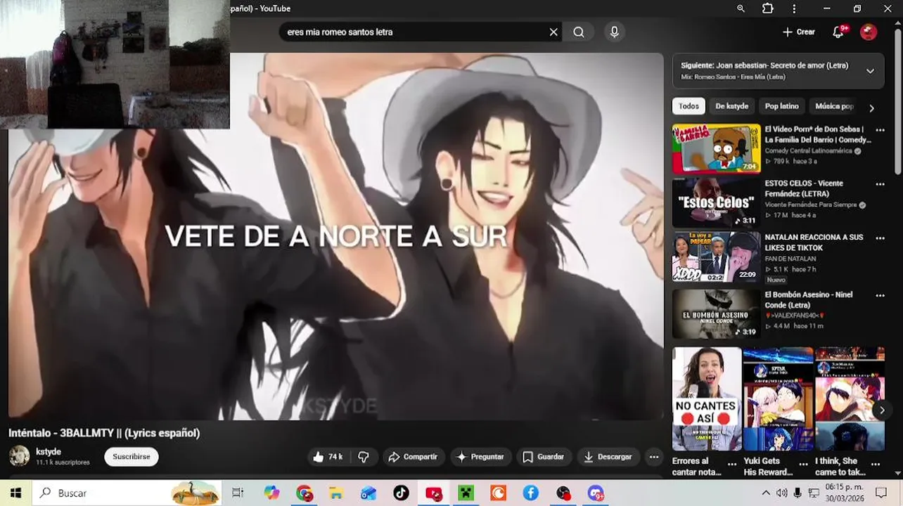
Task: Select the Todos filter chip
Action: coord(689,106)
